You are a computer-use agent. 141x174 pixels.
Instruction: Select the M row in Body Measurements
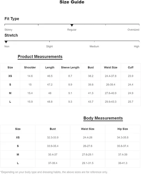coord(70,155)
